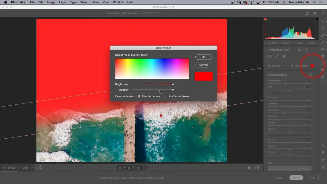Click the Open button

click(x=313, y=178)
